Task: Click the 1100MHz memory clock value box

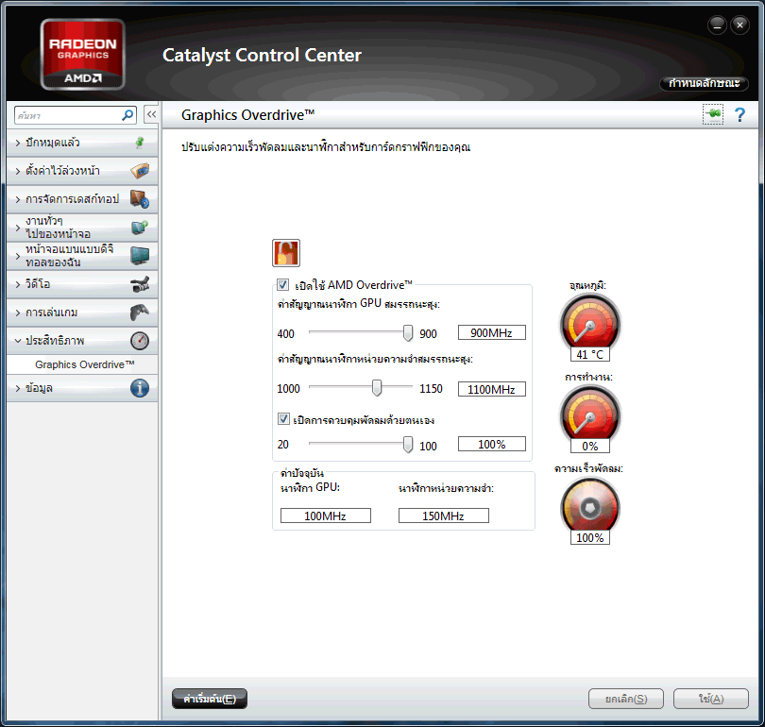Action: click(x=491, y=389)
